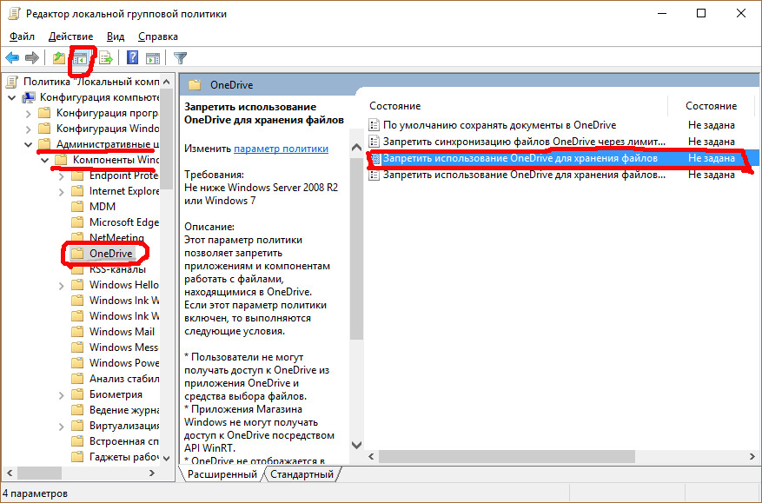Screen dimensions: 762x503
Task: Expand the Конфигурация программ node
Action: 28,114
